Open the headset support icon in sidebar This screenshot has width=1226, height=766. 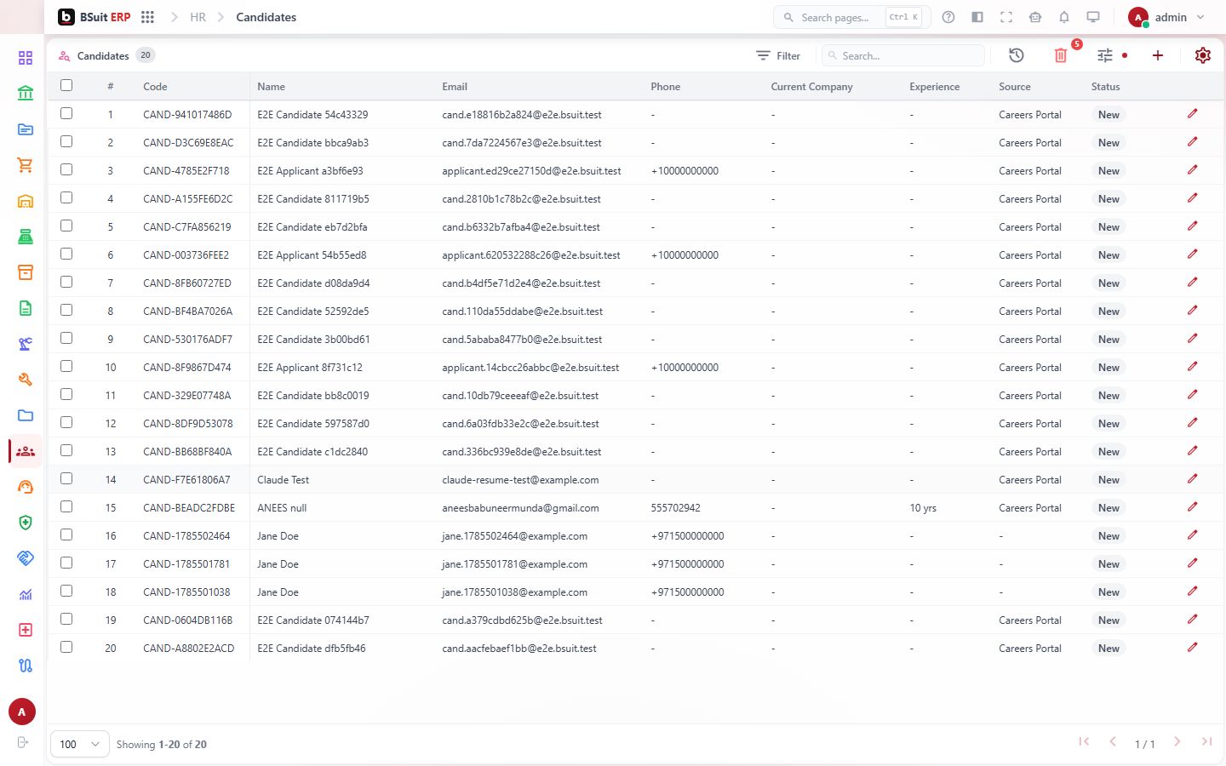(x=26, y=487)
